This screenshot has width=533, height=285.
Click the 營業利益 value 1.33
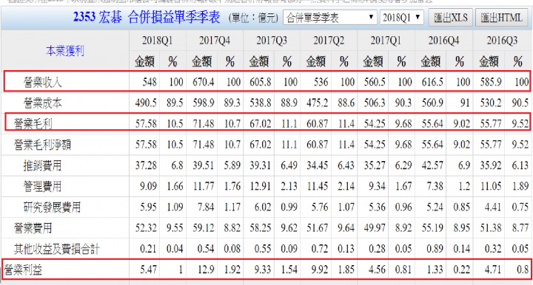pyautogui.click(x=435, y=269)
